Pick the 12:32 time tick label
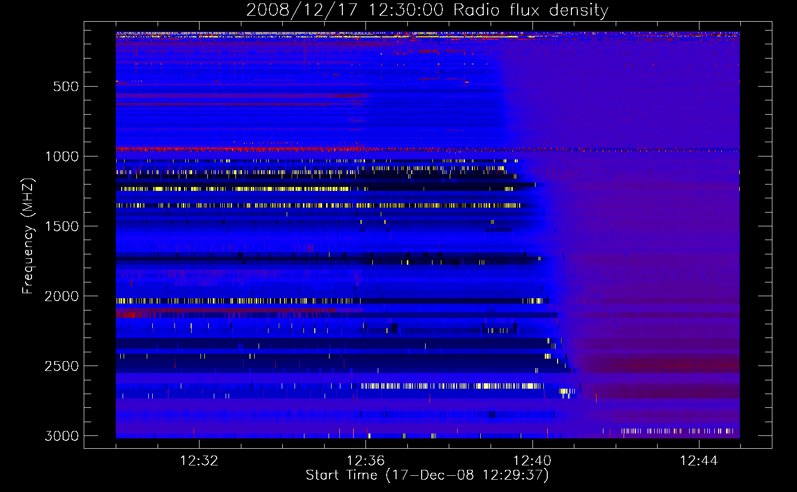 coord(199,461)
